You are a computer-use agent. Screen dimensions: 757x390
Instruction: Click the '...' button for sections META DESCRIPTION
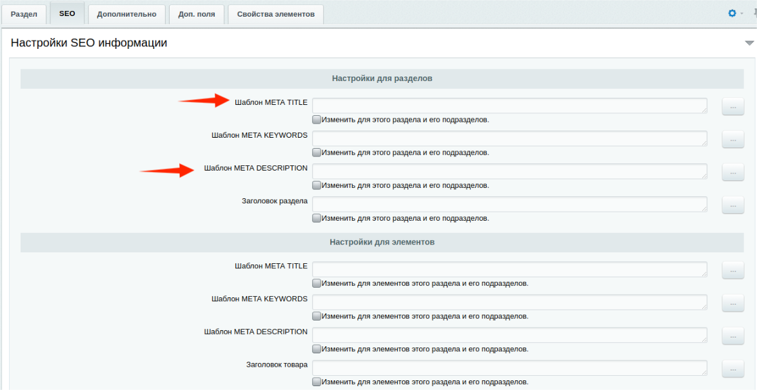click(732, 172)
